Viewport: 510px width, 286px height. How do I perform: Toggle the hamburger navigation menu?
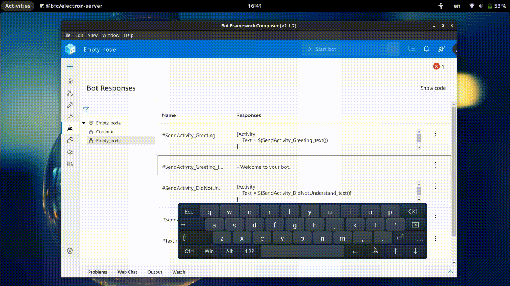[x=70, y=67]
